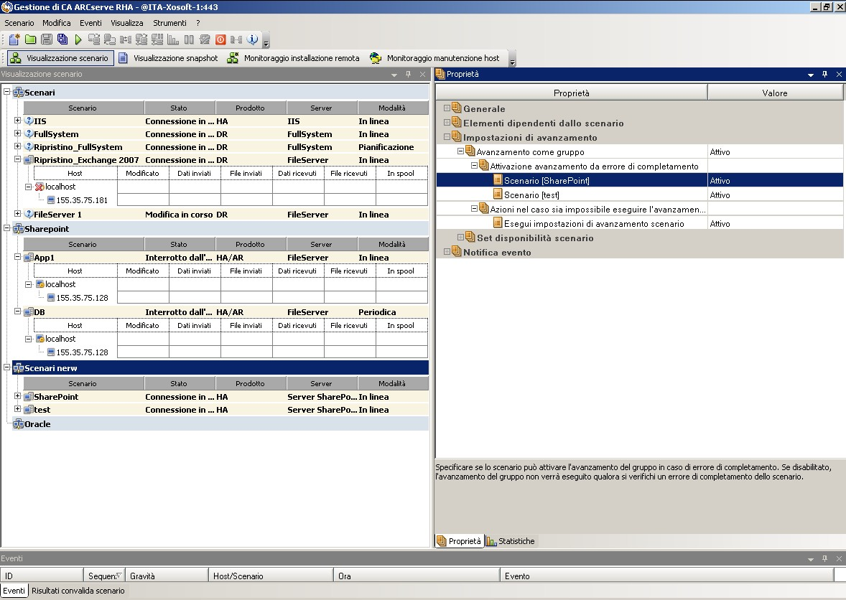Expand the IIS scenario row
Image resolution: width=846 pixels, height=600 pixels.
[18, 121]
